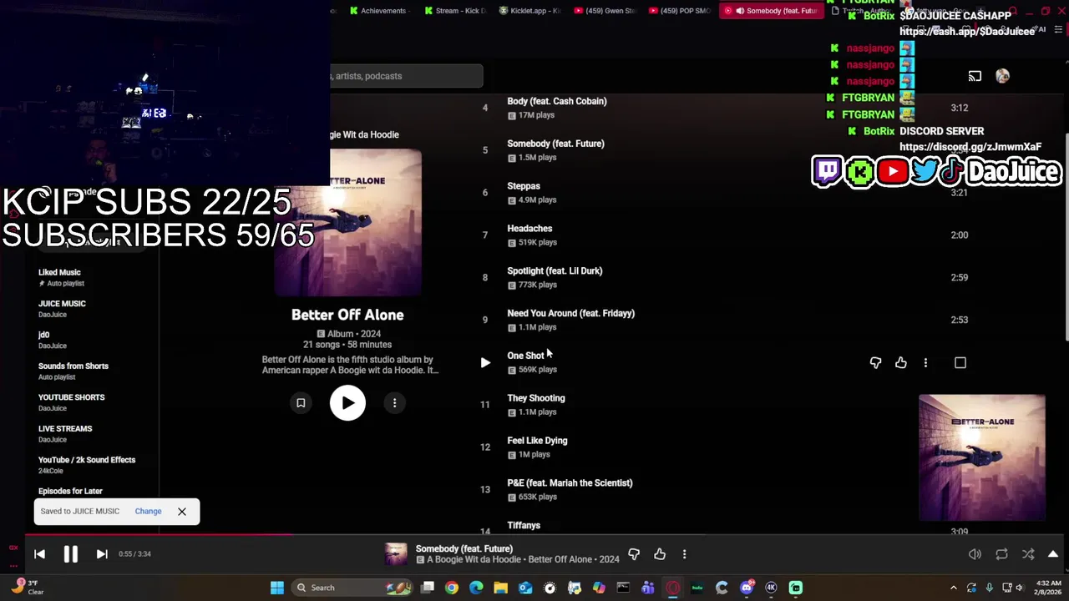1069x601 pixels.
Task: Open Episodes for Later playlist
Action: tap(70, 491)
